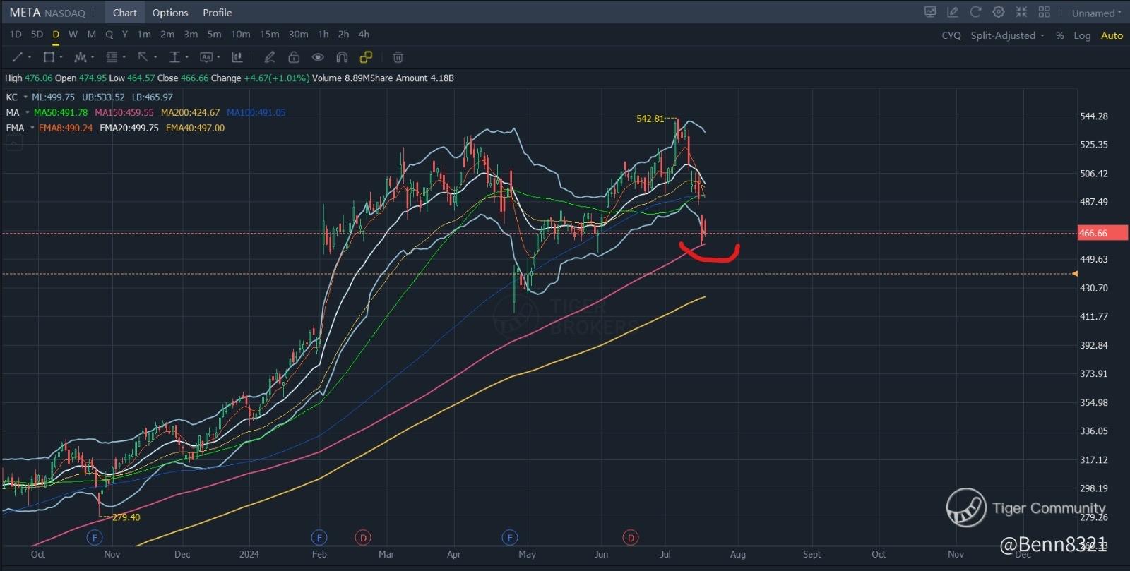Click the late-April earnings E marker
Screen dimensions: 1130x571
coord(510,538)
